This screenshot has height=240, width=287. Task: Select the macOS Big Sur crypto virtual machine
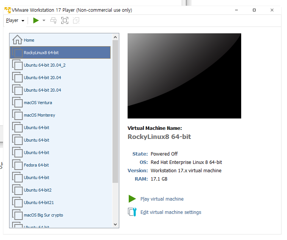[x=60, y=215]
